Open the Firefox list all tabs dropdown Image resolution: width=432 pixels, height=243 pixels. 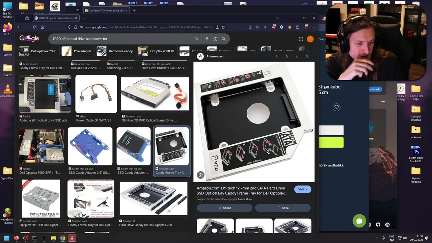click(277, 18)
